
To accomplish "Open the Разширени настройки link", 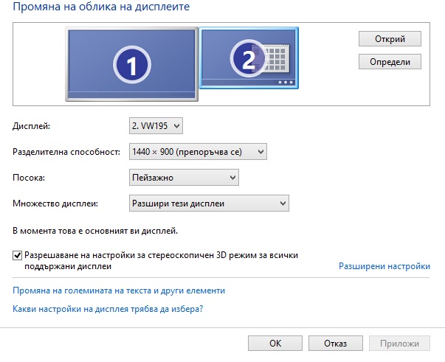I will coord(384,266).
